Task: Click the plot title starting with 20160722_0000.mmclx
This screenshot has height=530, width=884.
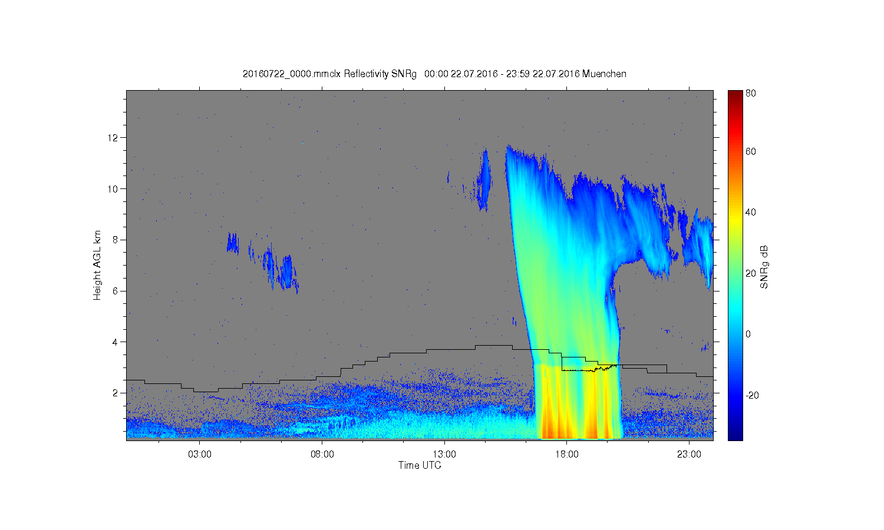Action: point(434,74)
